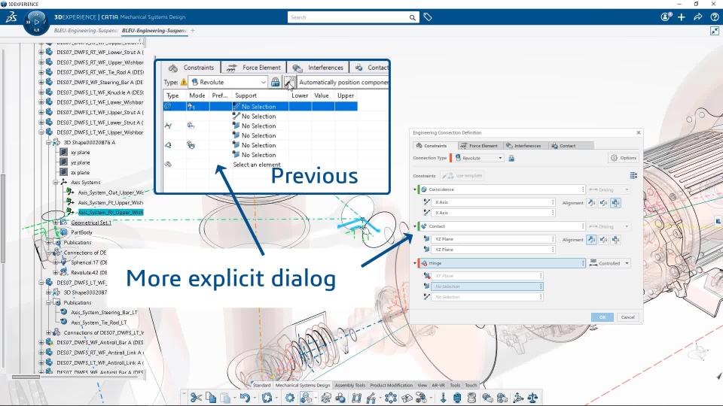This screenshot has height=406, width=723.
Task: Click the expand viewport icon below Help
Action: [714, 31]
